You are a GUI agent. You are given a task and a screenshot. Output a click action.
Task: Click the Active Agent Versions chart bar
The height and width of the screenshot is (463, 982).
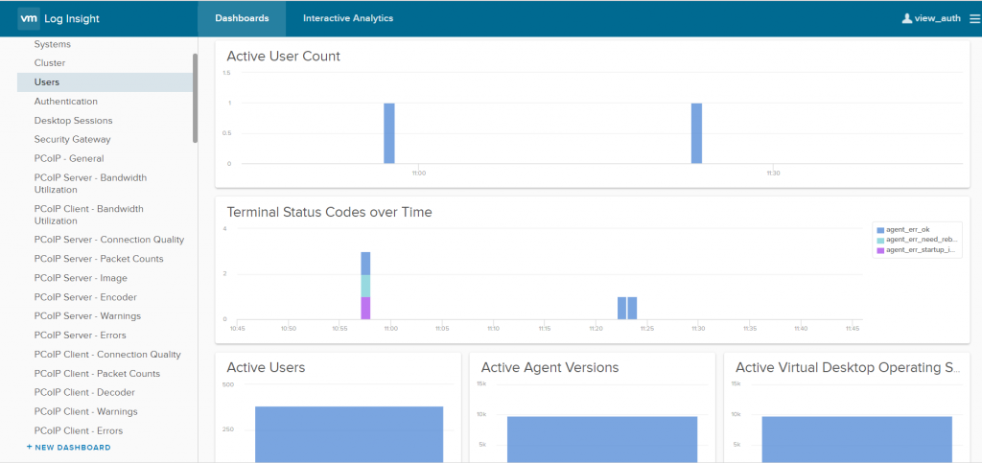click(602, 439)
